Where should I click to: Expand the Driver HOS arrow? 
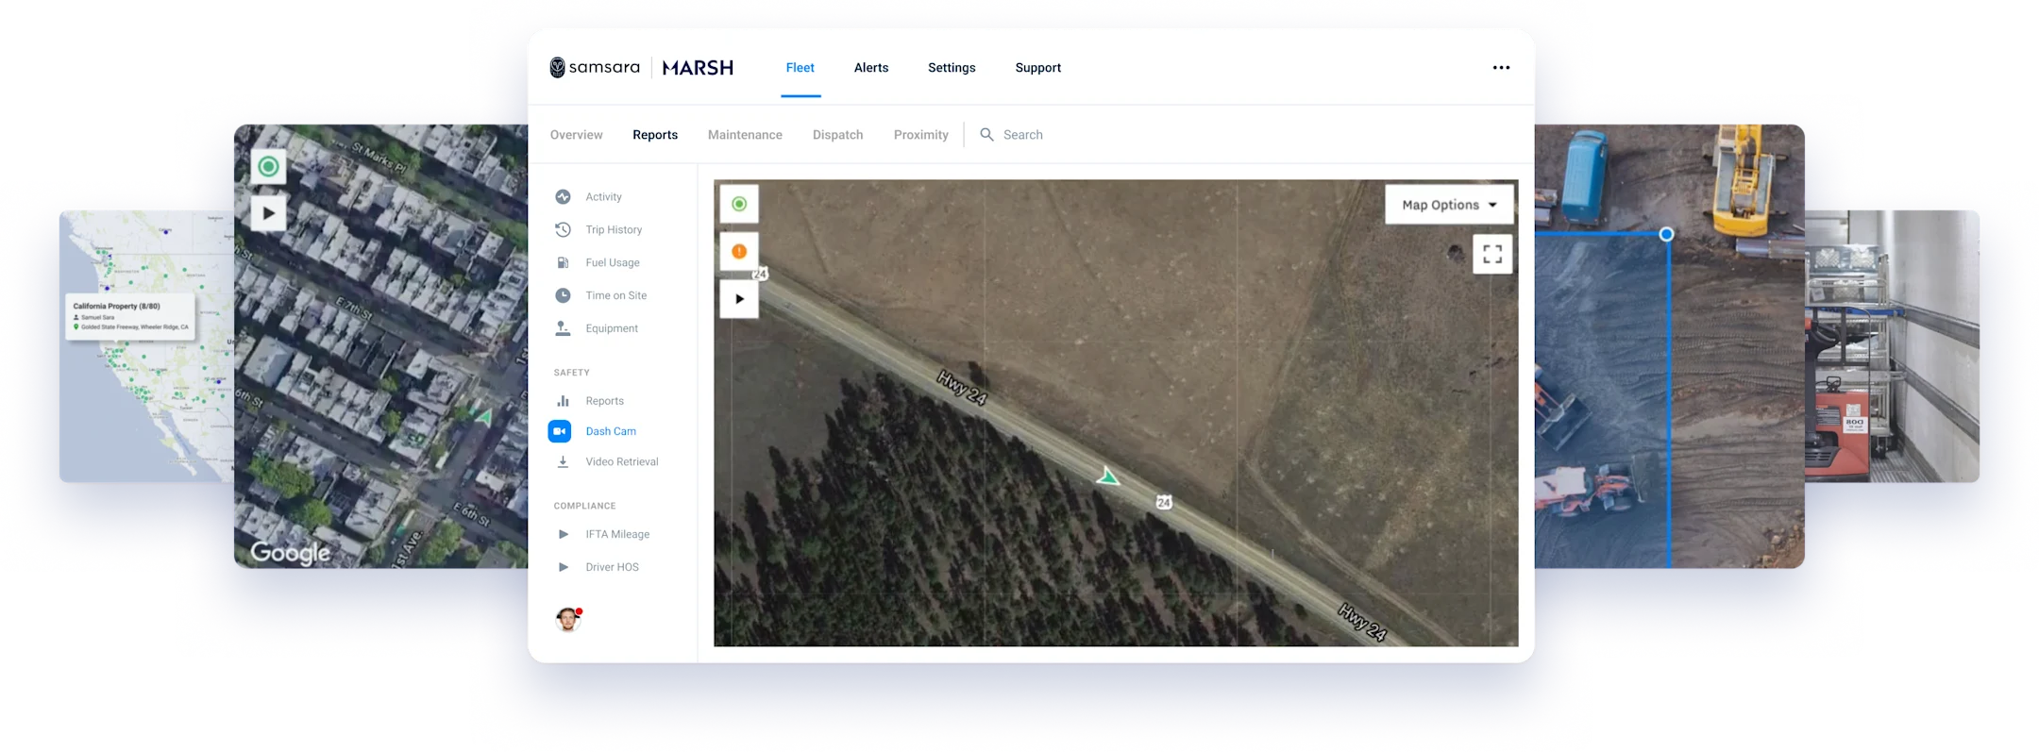[564, 567]
